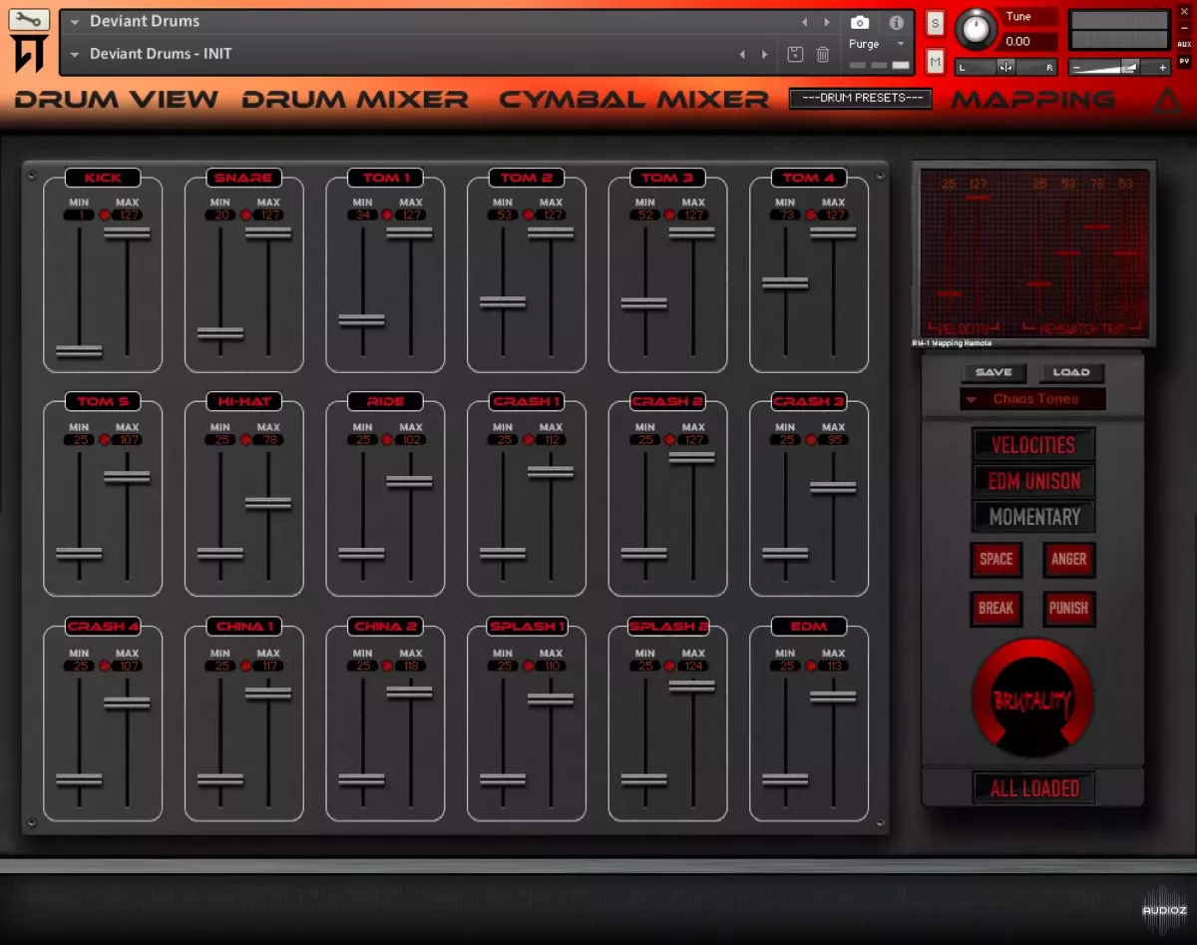The width and height of the screenshot is (1197, 945).
Task: Switch to the CYMBAL MIXER tab
Action: coord(634,100)
